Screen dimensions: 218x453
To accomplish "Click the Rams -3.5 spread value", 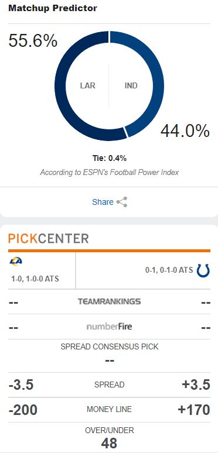I will click(x=21, y=385).
